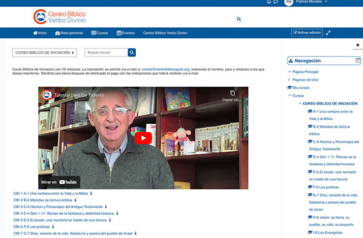The width and height of the screenshot is (363, 238).
Task: Open Eventos in navbar
Action: (x=125, y=33)
